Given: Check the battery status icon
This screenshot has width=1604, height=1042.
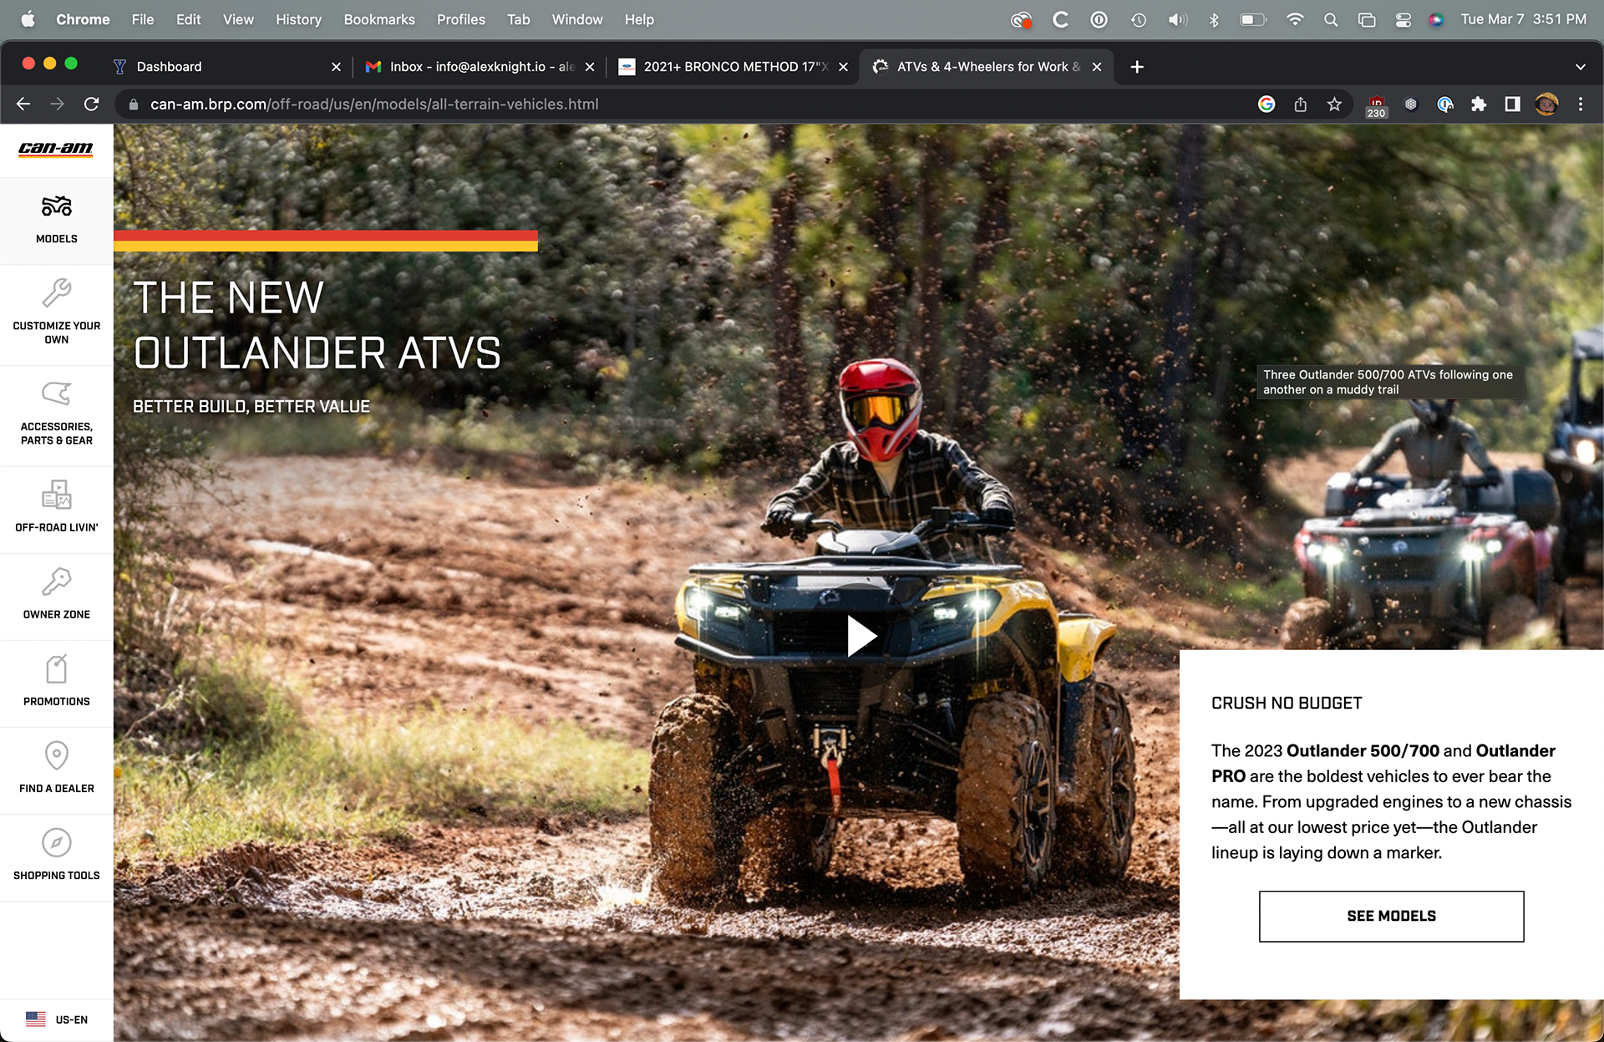Looking at the screenshot, I should pos(1253,19).
